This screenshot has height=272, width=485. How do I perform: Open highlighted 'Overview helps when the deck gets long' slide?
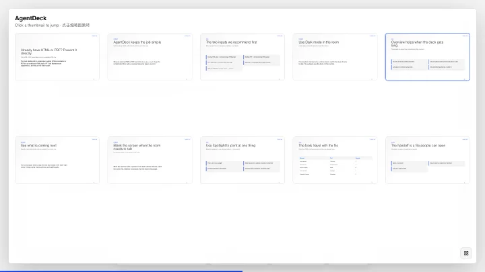coord(428,56)
